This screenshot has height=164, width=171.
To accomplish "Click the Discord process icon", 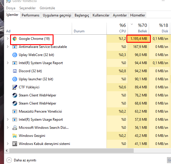I will click(x=15, y=71).
